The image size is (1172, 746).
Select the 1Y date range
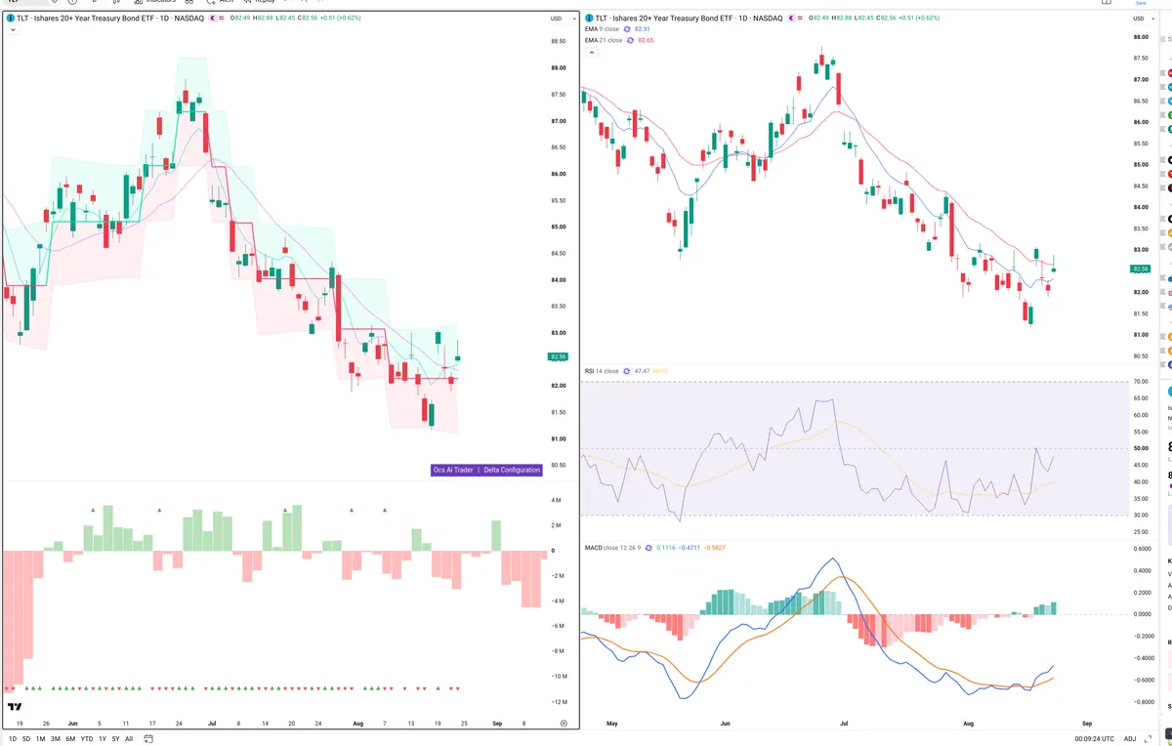[103, 738]
